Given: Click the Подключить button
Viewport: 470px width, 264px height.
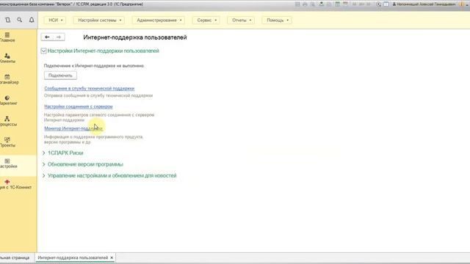Looking at the screenshot, I should (60, 76).
